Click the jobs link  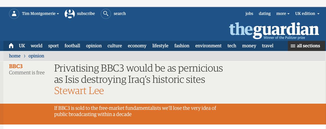point(249,14)
